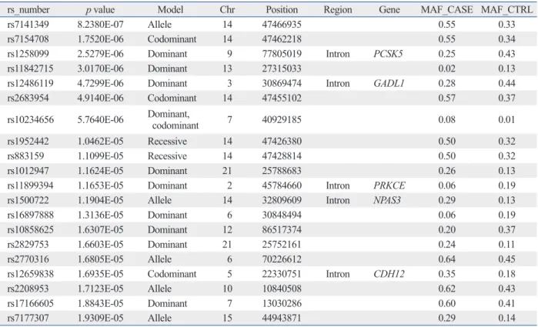This screenshot has width=538, height=327.
Task: Click the Region column header
Action: pos(338,9)
